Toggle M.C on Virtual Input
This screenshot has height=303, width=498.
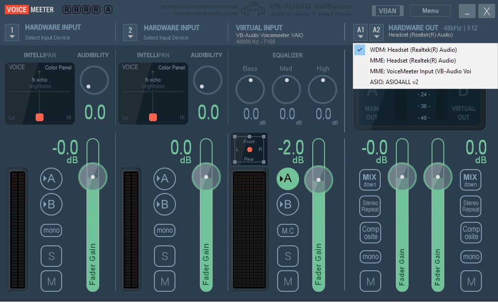tap(288, 231)
